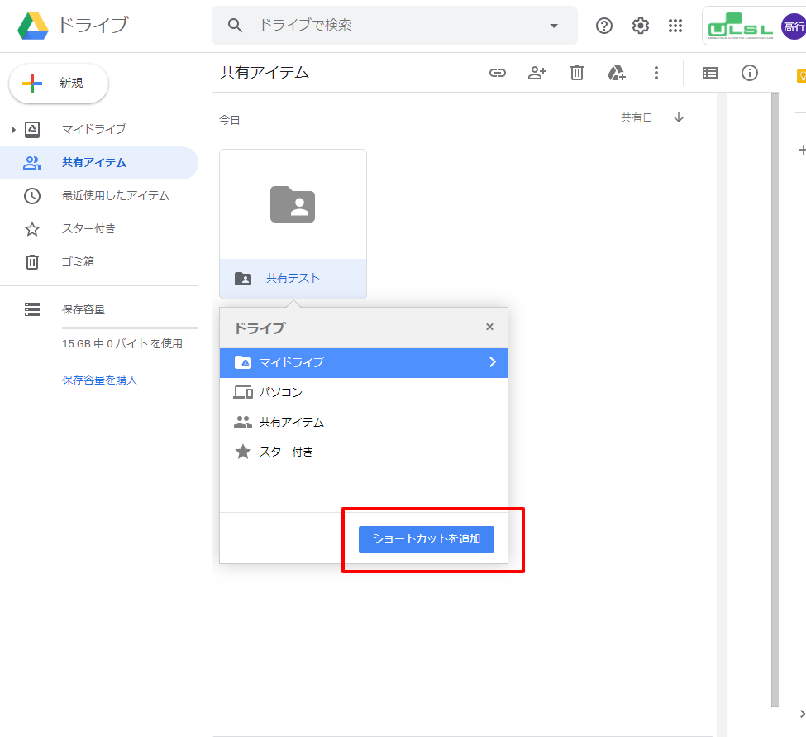Reverse sort direction with the arrow
This screenshot has width=806, height=737.
(679, 118)
